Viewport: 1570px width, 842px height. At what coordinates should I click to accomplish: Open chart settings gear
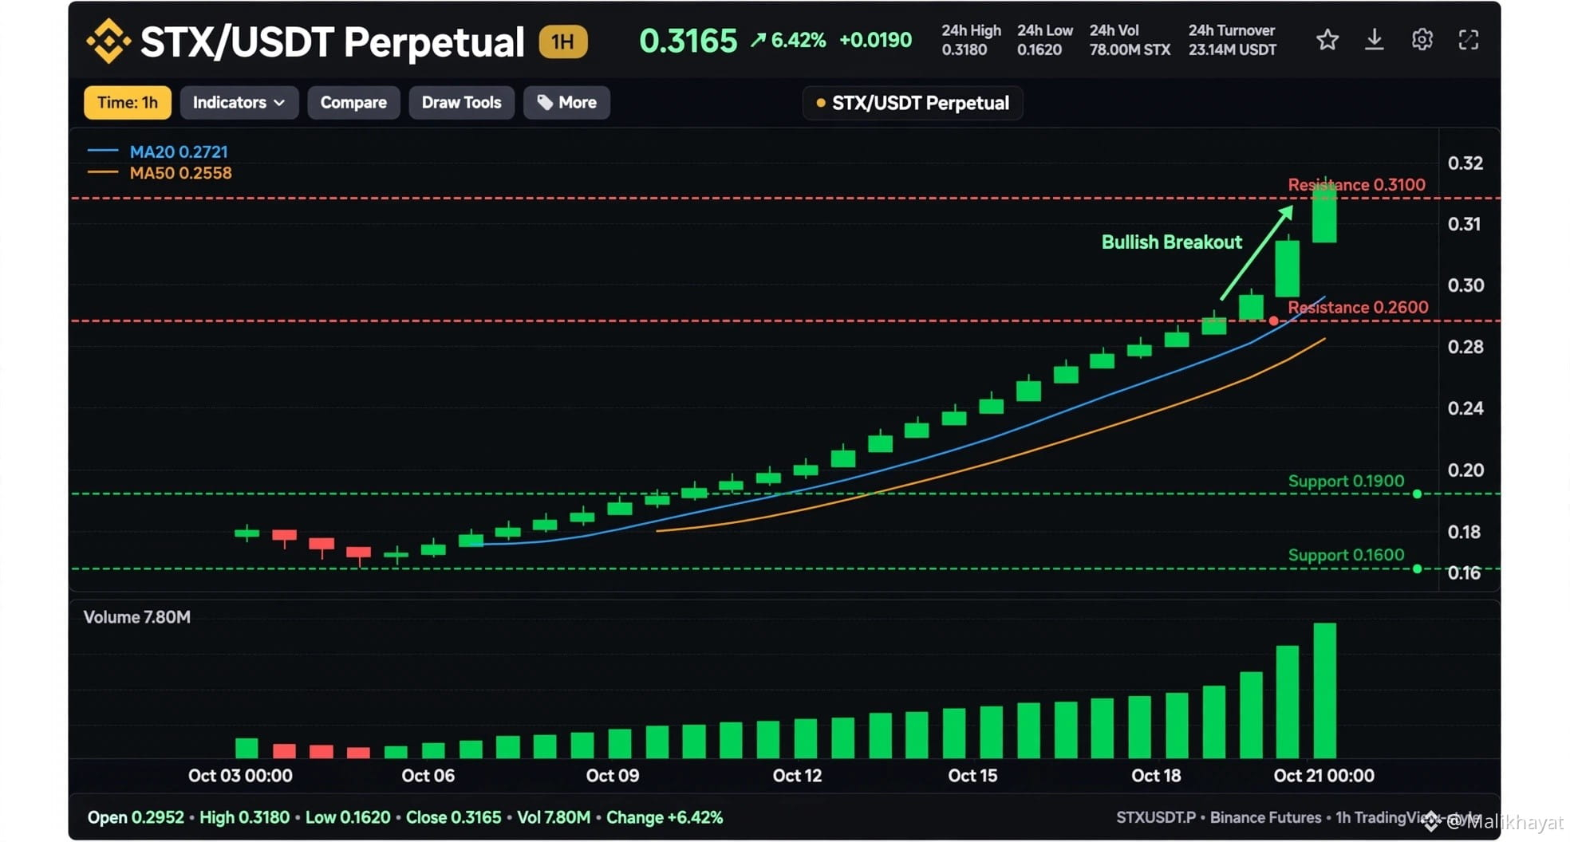pos(1422,40)
